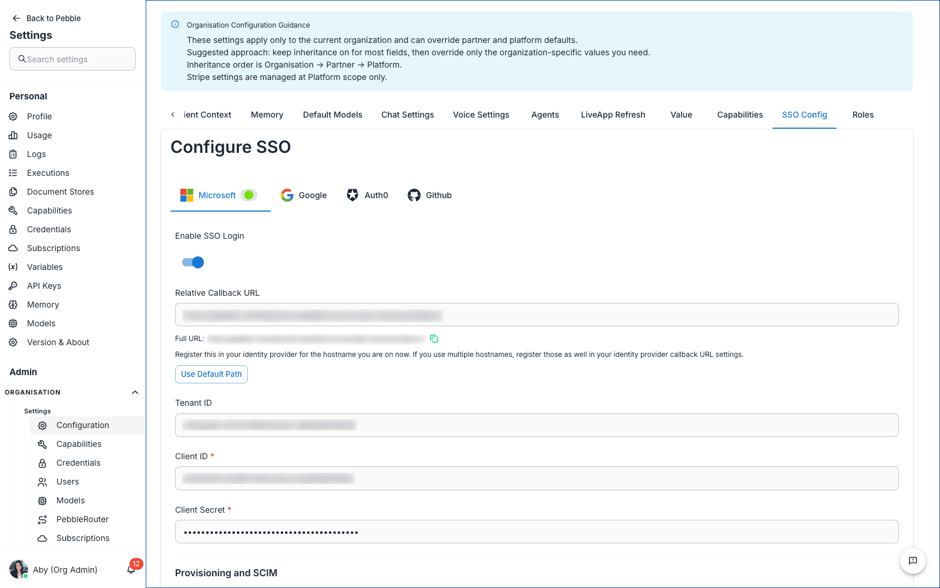Open the feedback chat bubble button
This screenshot has height=588, width=940.
(913, 561)
